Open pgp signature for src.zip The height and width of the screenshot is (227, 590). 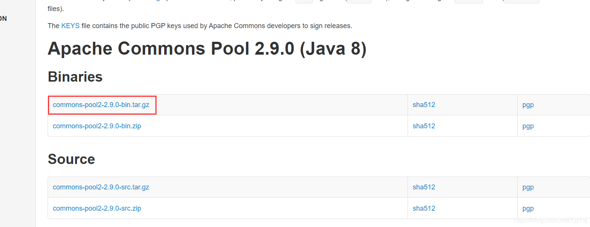[528, 208]
